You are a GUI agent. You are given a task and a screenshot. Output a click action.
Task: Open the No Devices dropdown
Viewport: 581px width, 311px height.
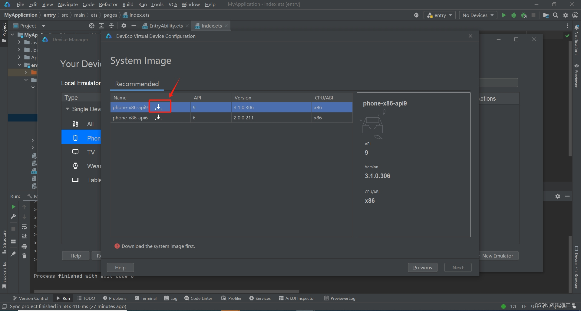(478, 15)
